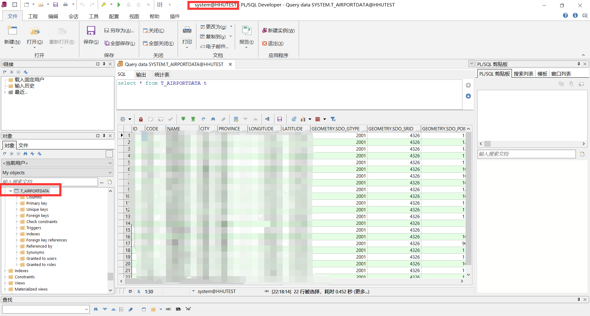Click the 新建实例(W) button
The height and width of the screenshot is (316, 590).
tap(278, 30)
